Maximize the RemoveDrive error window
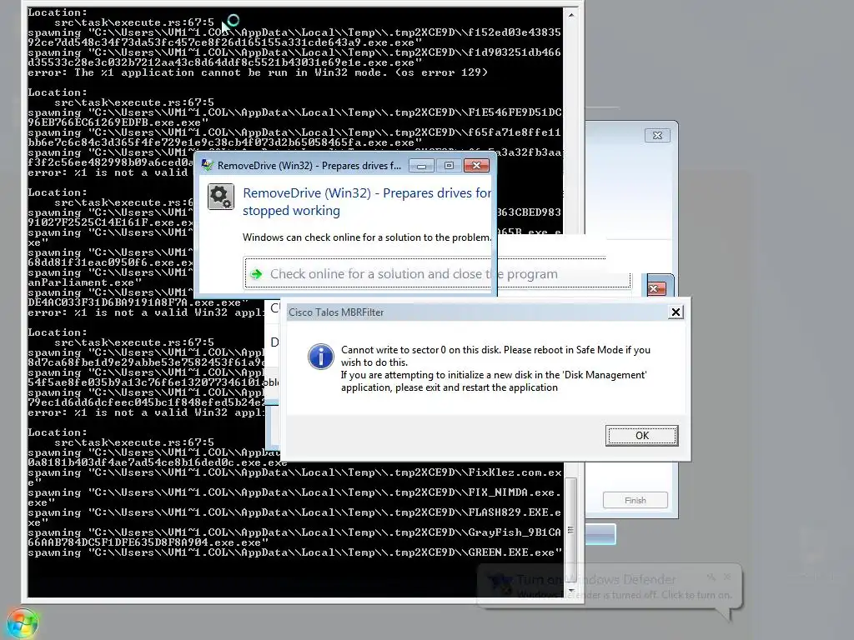 (449, 166)
